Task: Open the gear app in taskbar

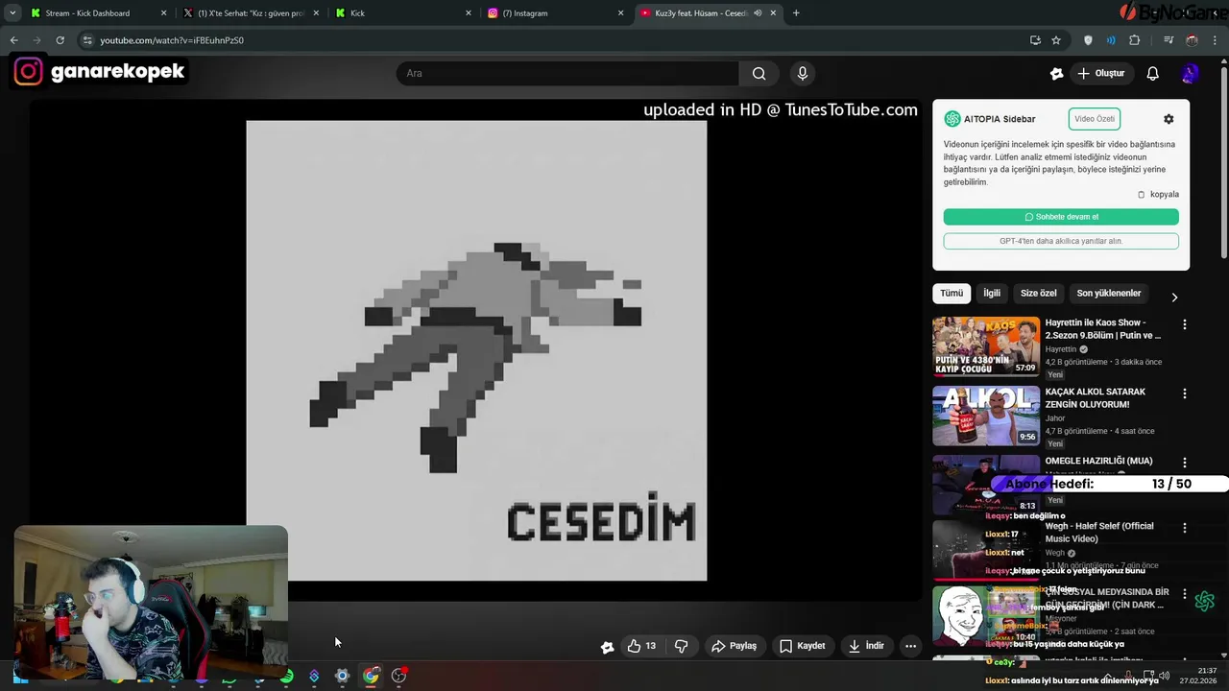Action: (x=342, y=676)
